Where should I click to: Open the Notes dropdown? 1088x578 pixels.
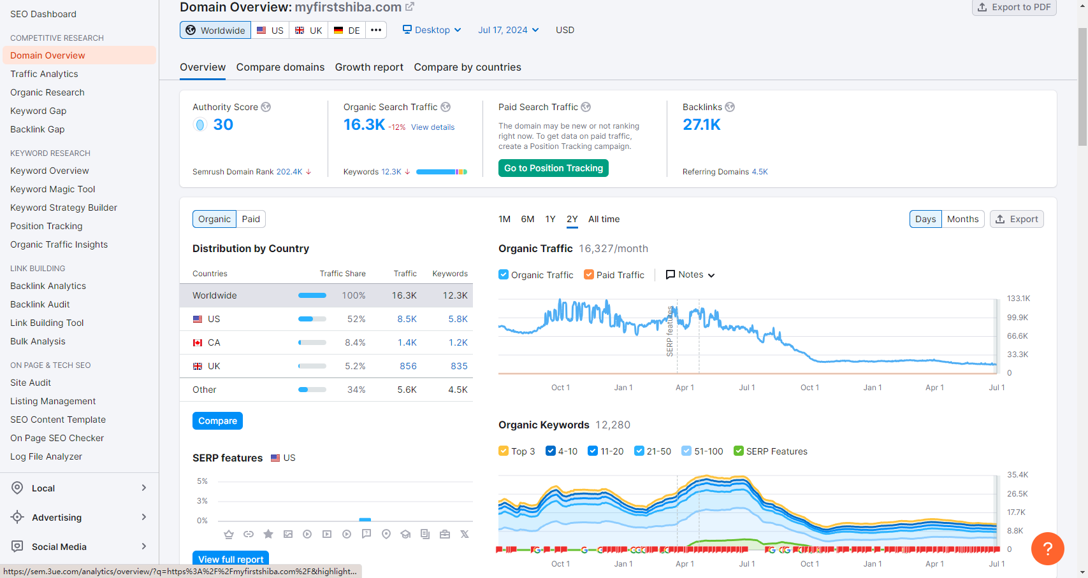(x=690, y=274)
